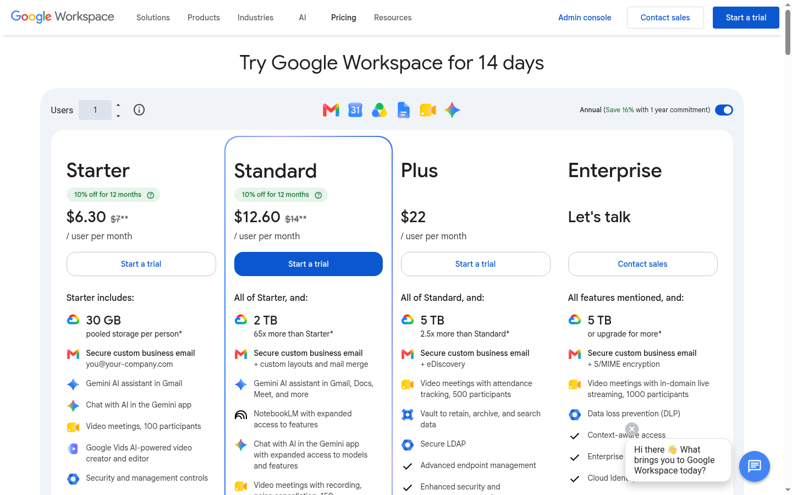Toggle the Annual billing switch
Screen dimensions: 792x495
point(724,110)
